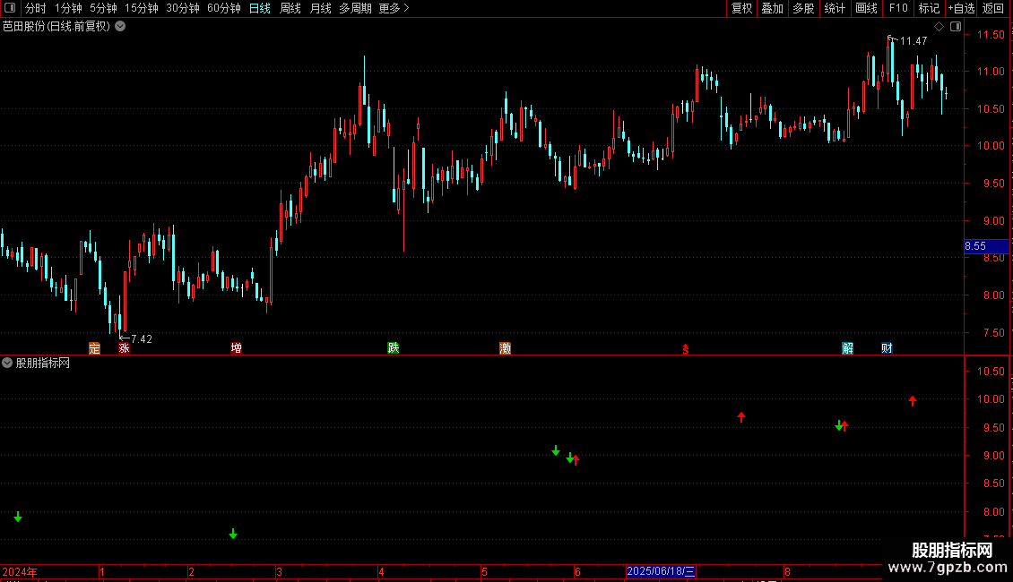1013x582 pixels.
Task: Switch to 周线 weekly chart
Action: (x=290, y=8)
